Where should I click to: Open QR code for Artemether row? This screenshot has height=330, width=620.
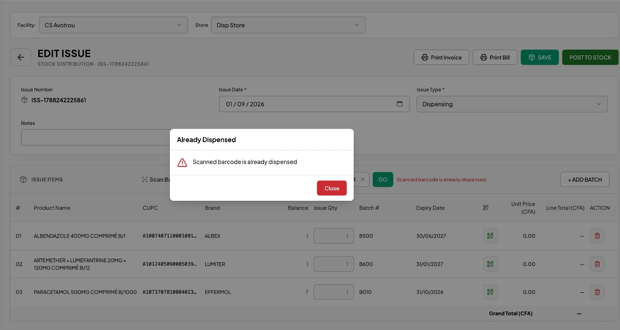tap(490, 264)
